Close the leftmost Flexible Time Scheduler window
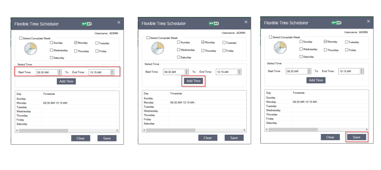Viewport: 381px width, 170px height. point(119,23)
